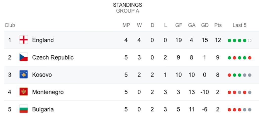
Task: Click the Kosovo flag icon
Action: click(24, 75)
